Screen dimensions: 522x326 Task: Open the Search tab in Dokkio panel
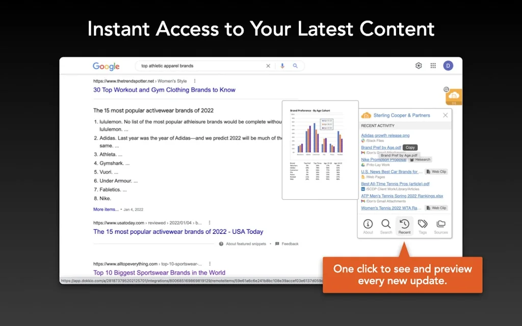pos(386,226)
